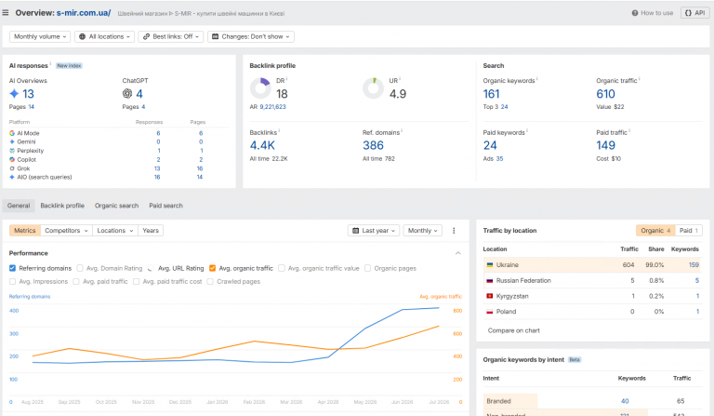Click the ChatGPT logo icon

click(127, 93)
